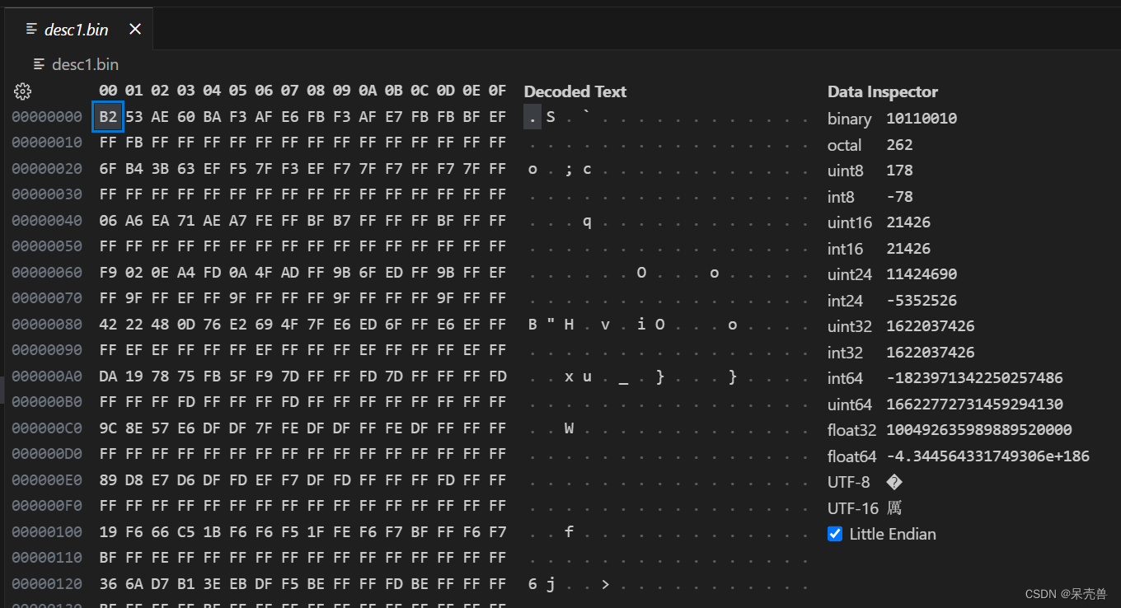Viewport: 1121px width, 608px height.
Task: Select byte F9 in row 00000060
Action: (108, 273)
